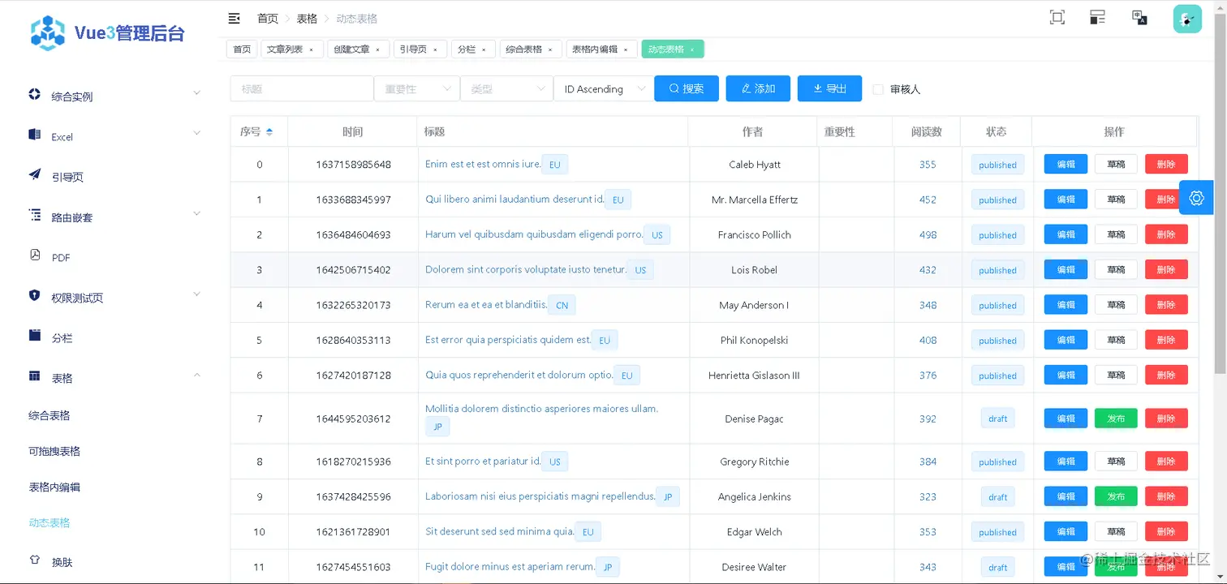Go to 首页 in the breadcrumb
Screen dimensions: 1227x584
point(268,18)
